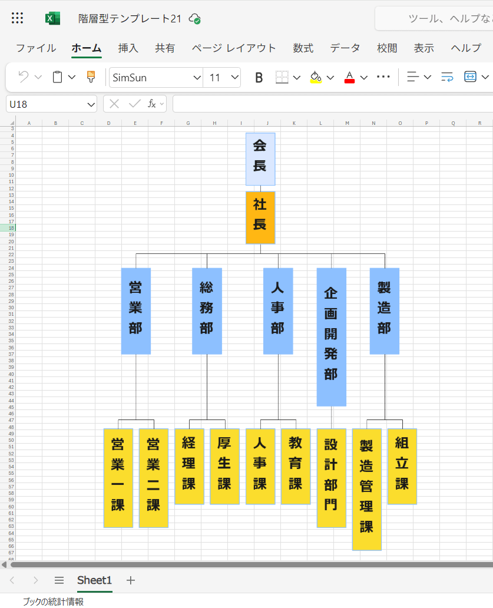Select column J header

tap(267, 123)
